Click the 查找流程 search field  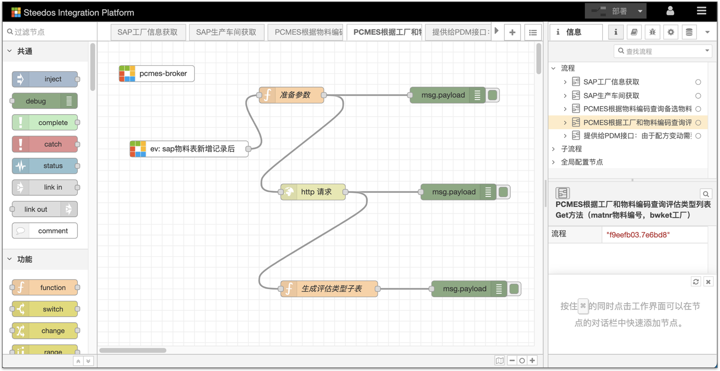tap(658, 51)
